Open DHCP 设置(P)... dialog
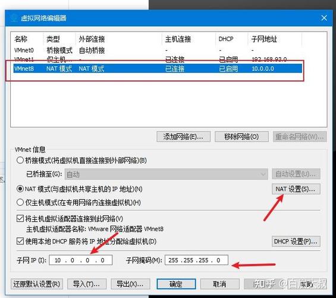 pos(296,241)
